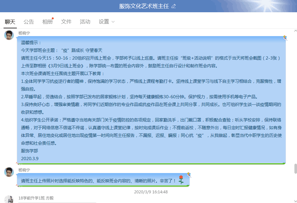Click the group title 服饰文化艺术班主任
The image size is (297, 203).
click(144, 6)
